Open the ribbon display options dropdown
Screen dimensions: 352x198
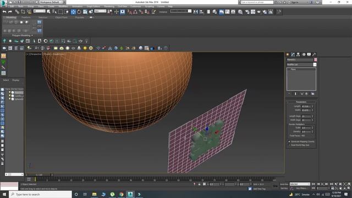pyautogui.click(x=91, y=17)
